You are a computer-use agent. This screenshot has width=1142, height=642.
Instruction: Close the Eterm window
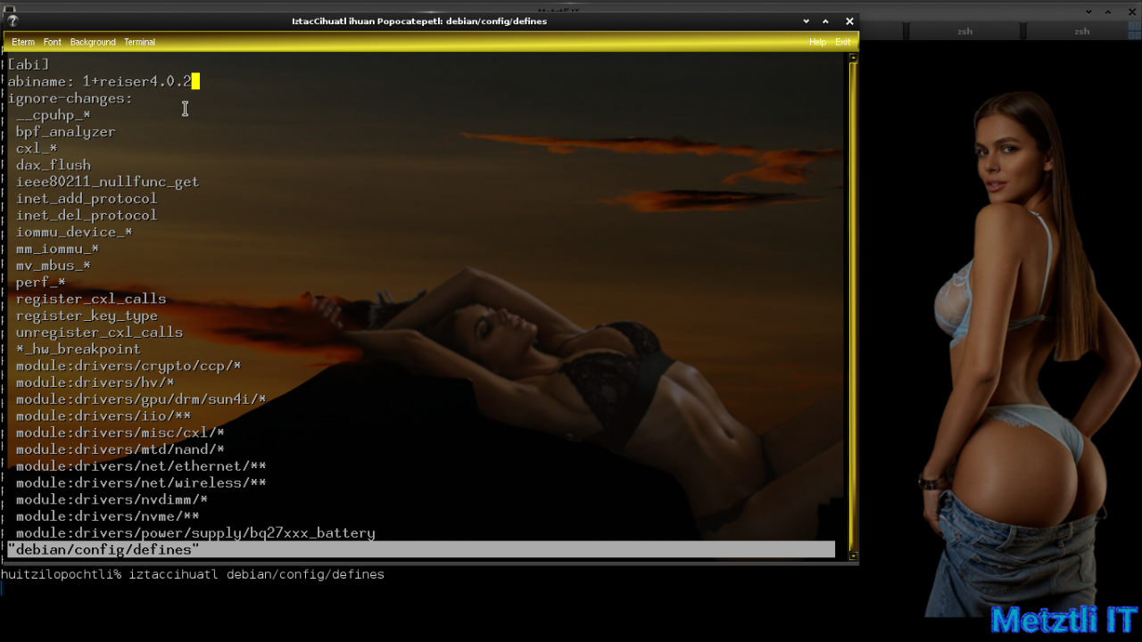click(x=849, y=21)
